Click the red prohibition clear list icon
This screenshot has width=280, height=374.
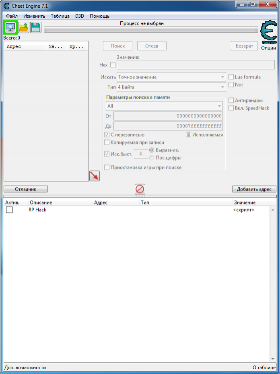pos(140,189)
